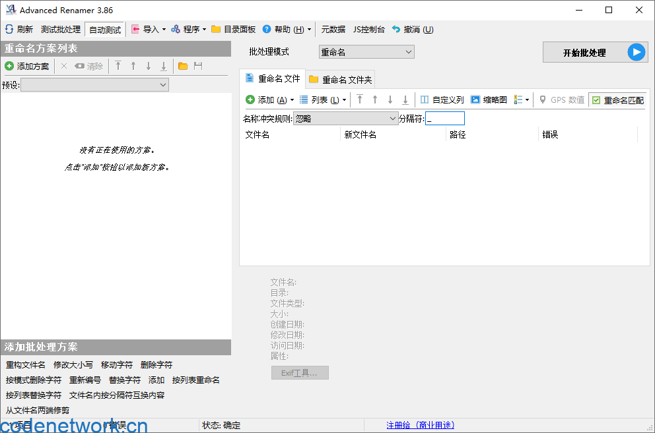The height and width of the screenshot is (433, 655).
Task: Click the 替换字符 method link
Action: (x=125, y=380)
